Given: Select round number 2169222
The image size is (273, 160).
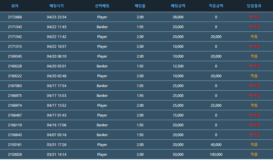Looking at the screenshot, I should 15,76.
